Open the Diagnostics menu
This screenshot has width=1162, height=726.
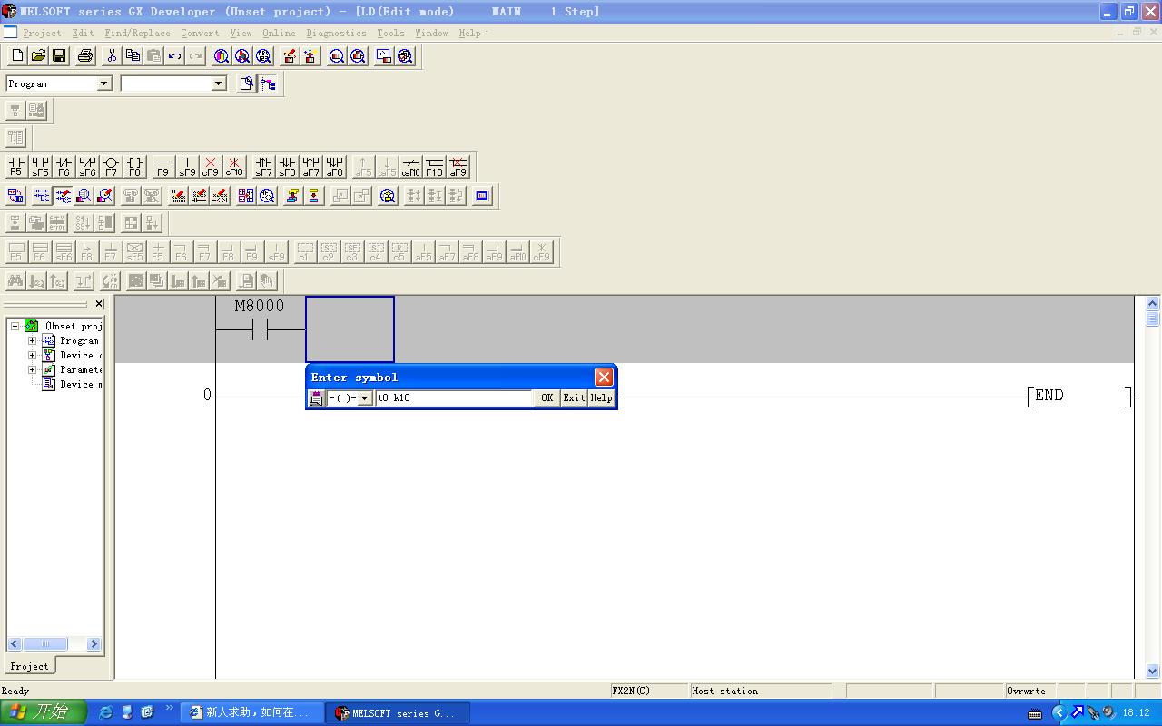pos(336,33)
